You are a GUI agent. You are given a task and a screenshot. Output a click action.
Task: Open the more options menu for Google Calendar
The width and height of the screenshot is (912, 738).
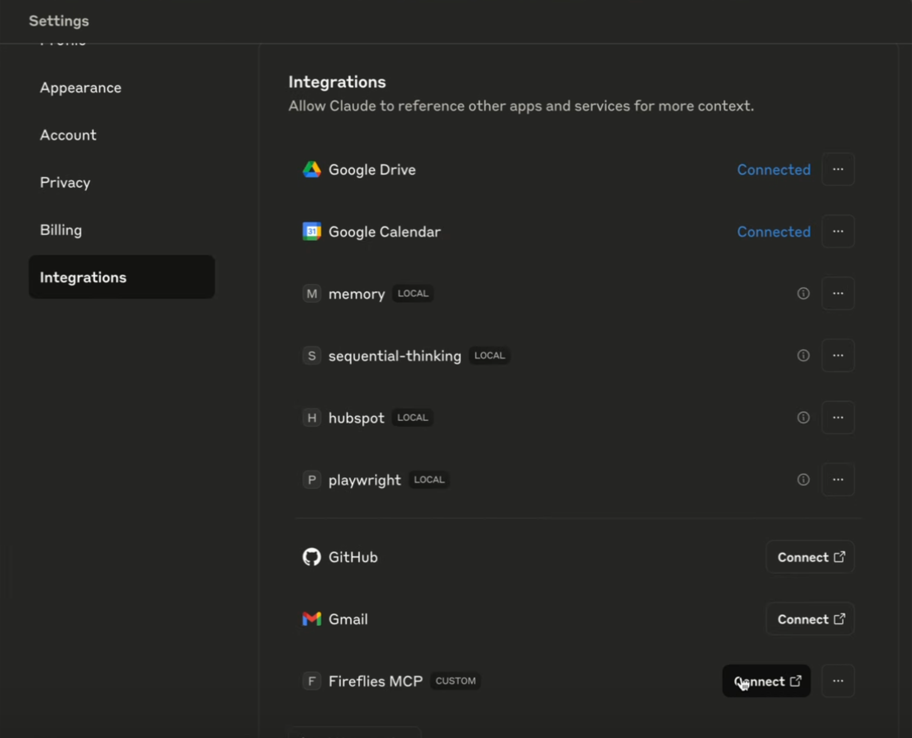[838, 231]
